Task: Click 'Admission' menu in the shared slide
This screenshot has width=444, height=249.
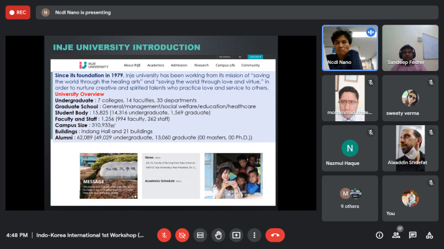Action: coord(179,65)
